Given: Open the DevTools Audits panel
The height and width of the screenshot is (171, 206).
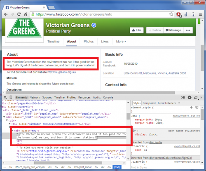Looking at the screenshot, I should click(97, 97).
